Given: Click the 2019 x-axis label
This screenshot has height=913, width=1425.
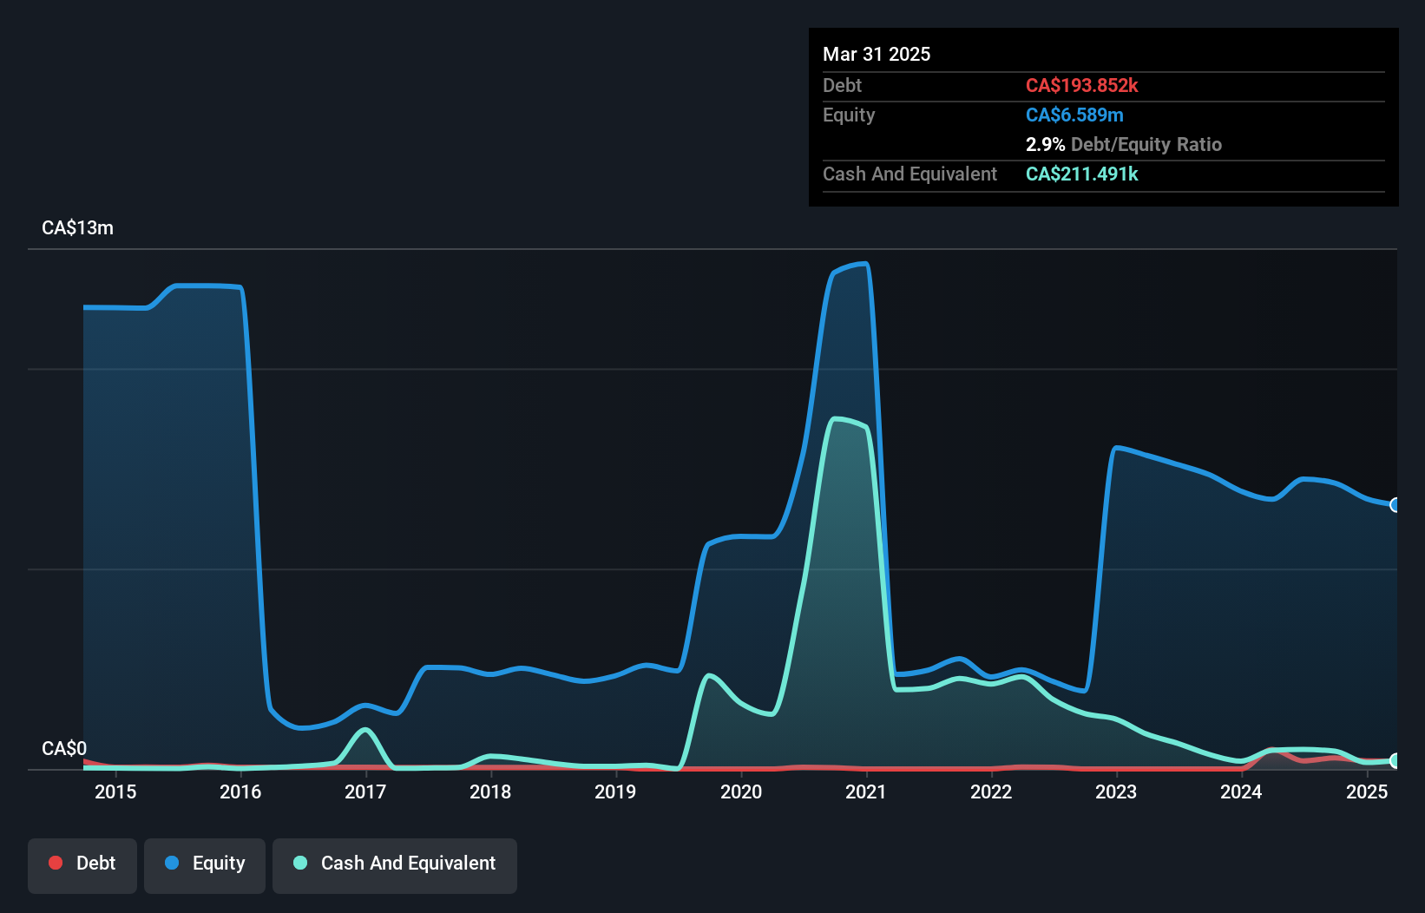Looking at the screenshot, I should [615, 791].
